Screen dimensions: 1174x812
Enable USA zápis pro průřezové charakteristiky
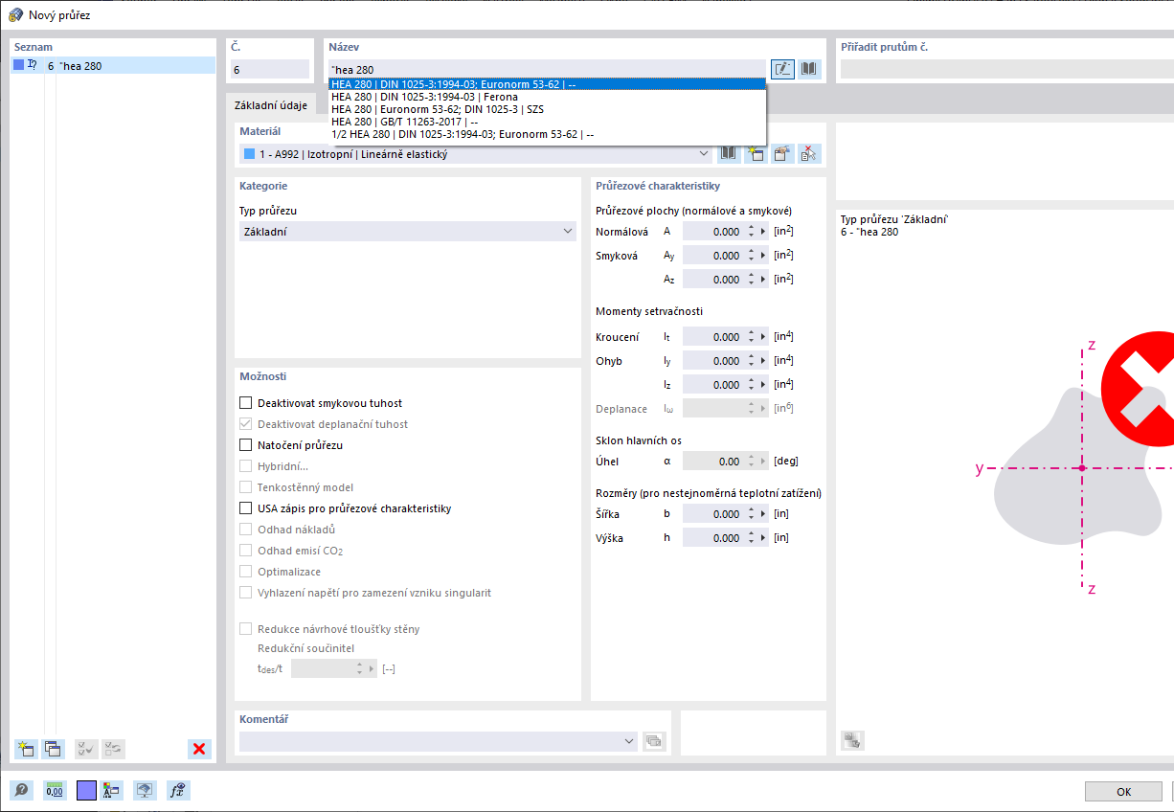(x=246, y=508)
